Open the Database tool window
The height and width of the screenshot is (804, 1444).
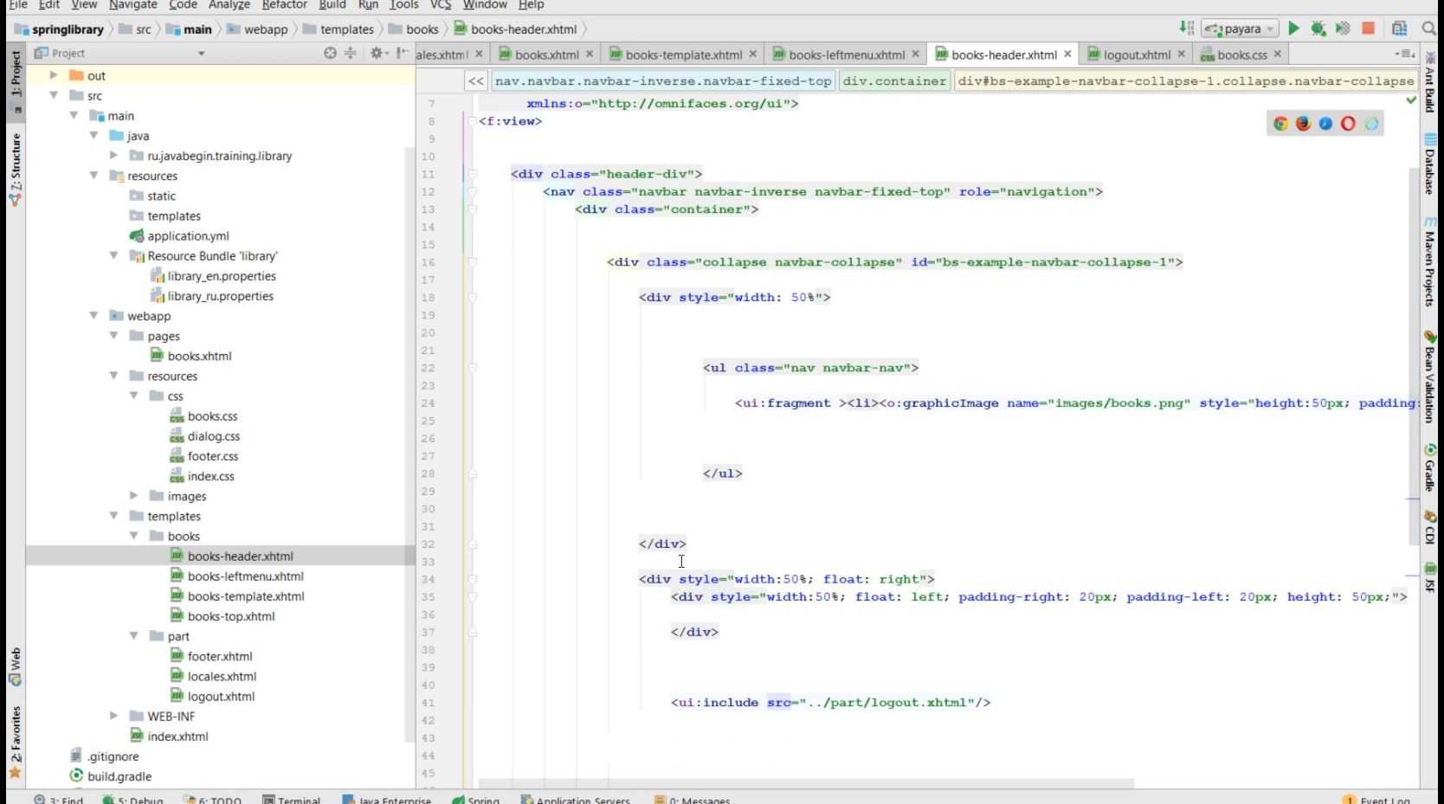1429,164
